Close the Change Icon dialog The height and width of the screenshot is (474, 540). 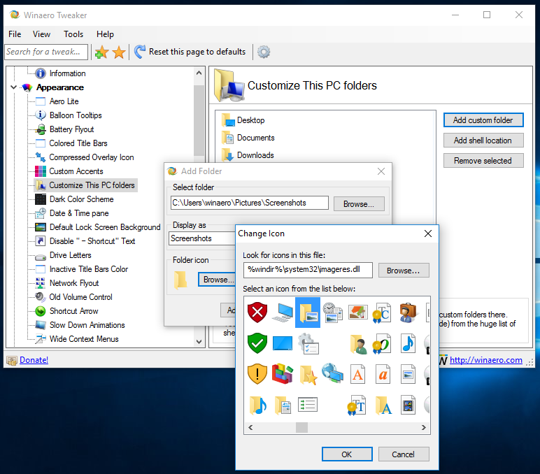(x=428, y=234)
